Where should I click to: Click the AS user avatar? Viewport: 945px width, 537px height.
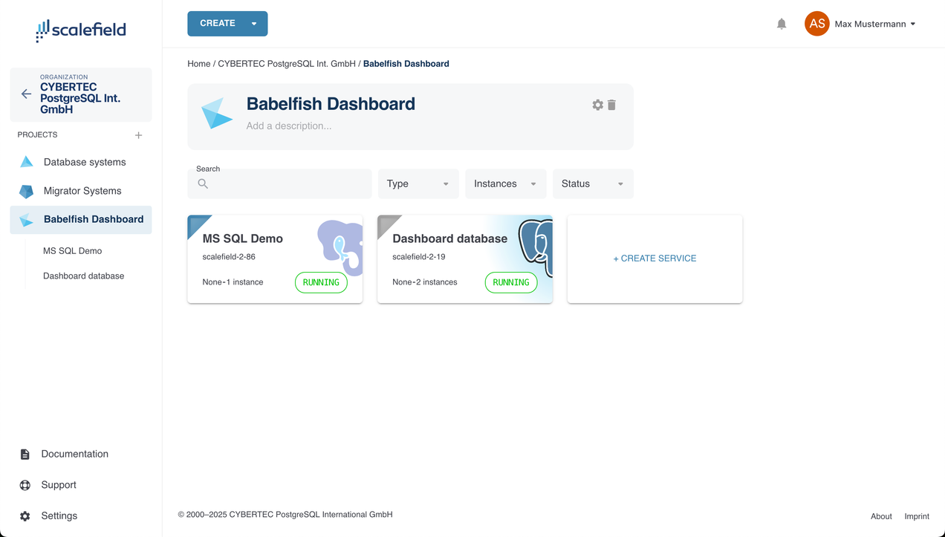tap(816, 24)
